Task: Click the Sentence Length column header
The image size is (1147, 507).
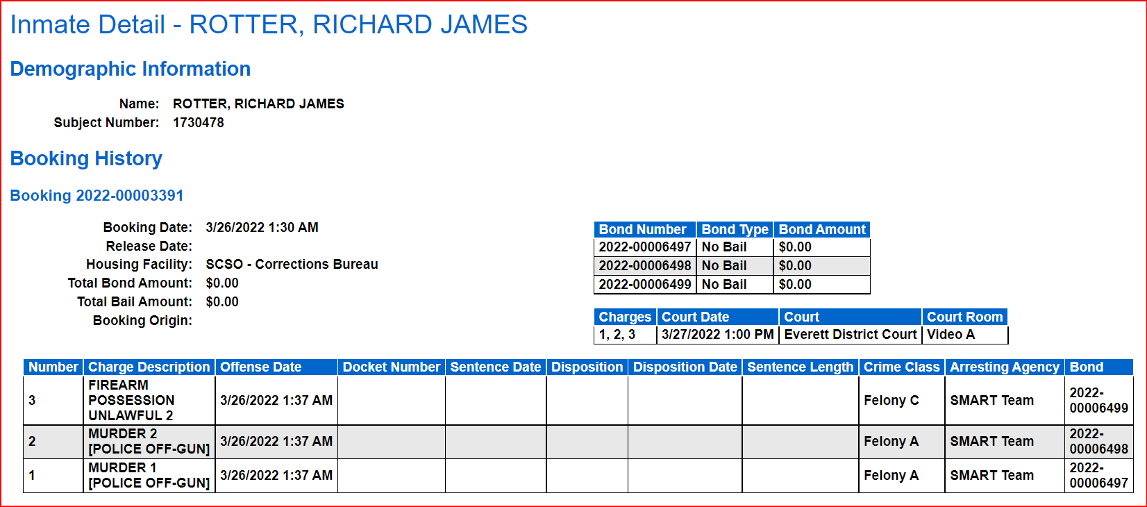Action: [800, 367]
